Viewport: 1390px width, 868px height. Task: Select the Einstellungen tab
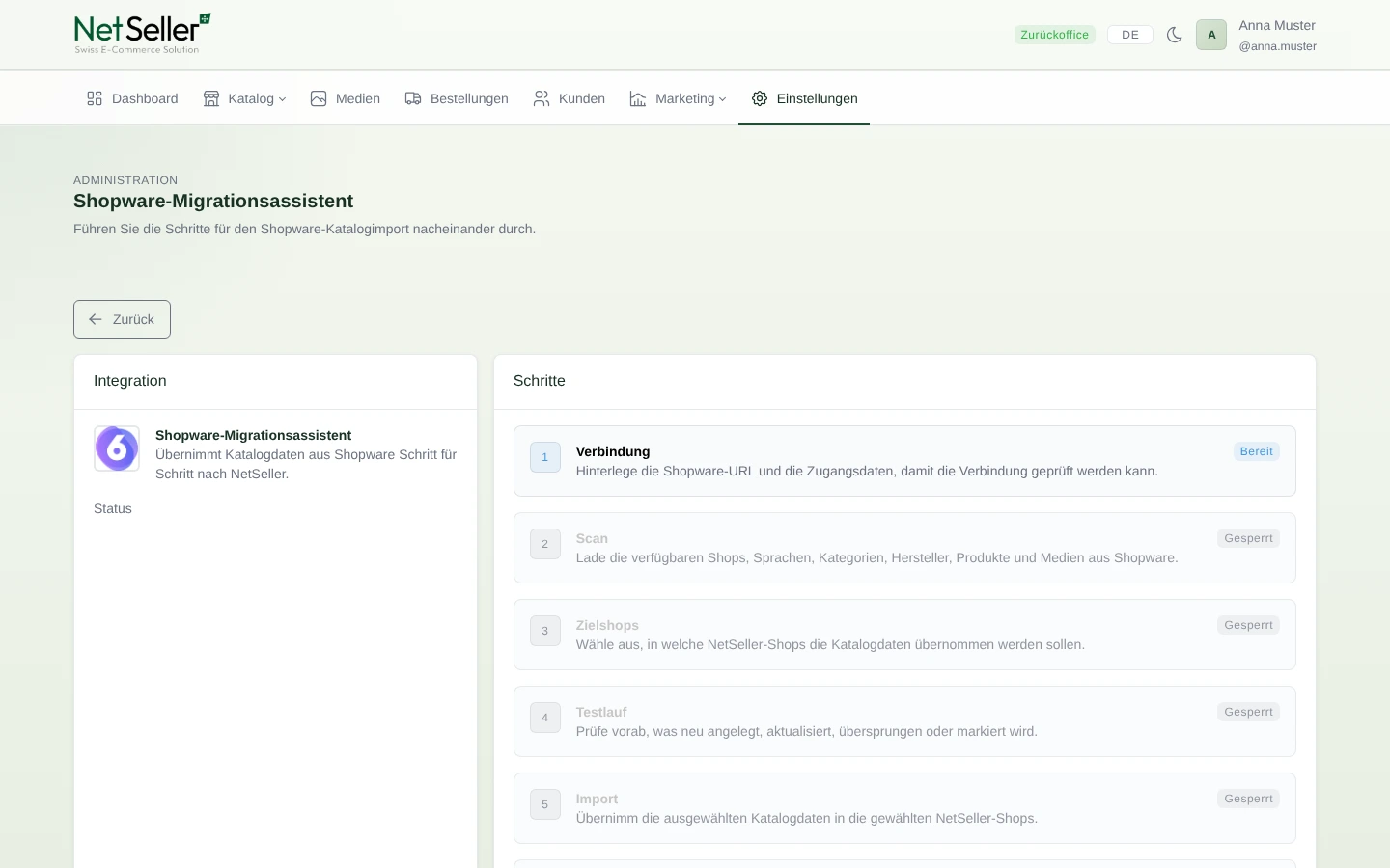click(x=804, y=98)
